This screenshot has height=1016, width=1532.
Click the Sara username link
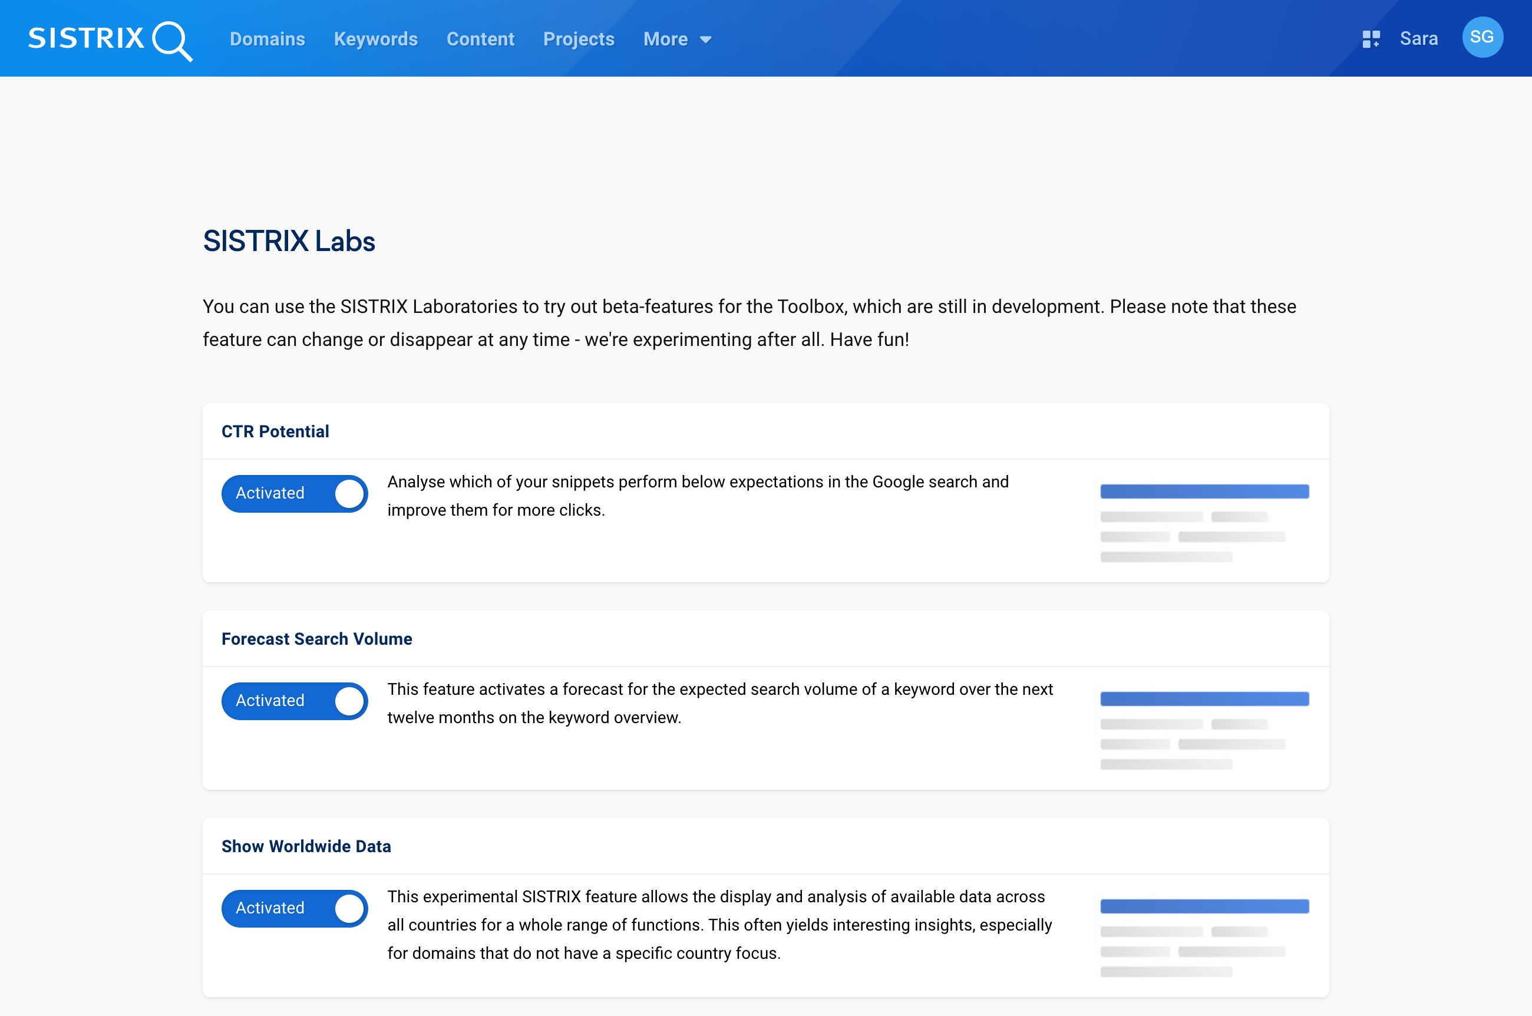(x=1418, y=39)
